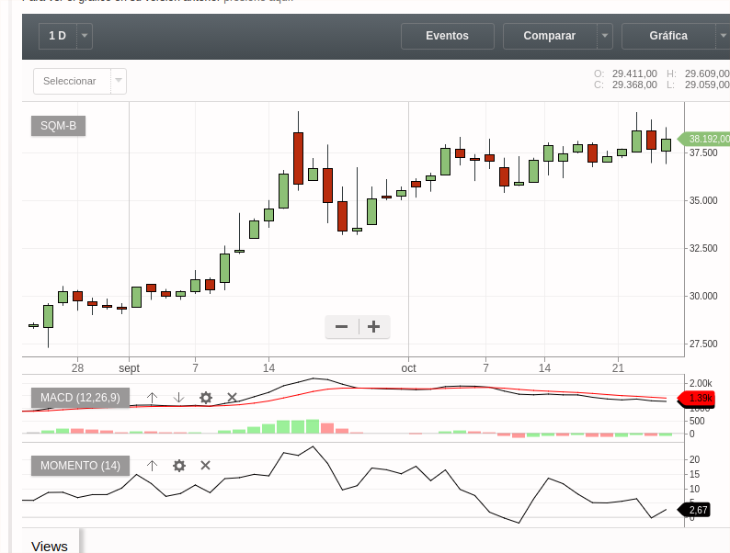Open the Views tab
The image size is (730, 553).
click(x=50, y=546)
